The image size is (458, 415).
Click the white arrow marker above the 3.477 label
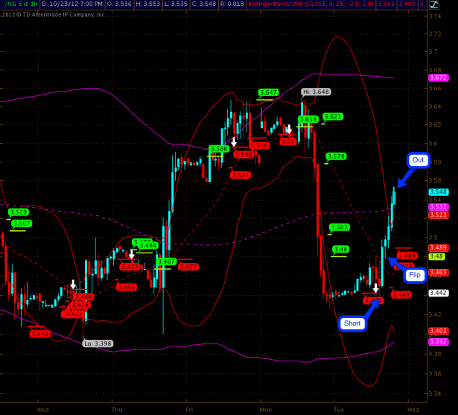pyautogui.click(x=132, y=255)
